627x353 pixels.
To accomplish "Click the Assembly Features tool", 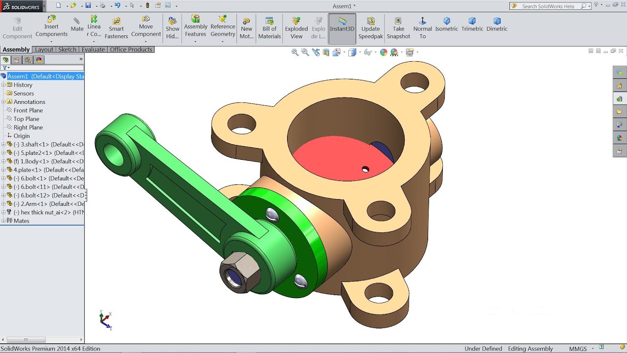I will [195, 27].
